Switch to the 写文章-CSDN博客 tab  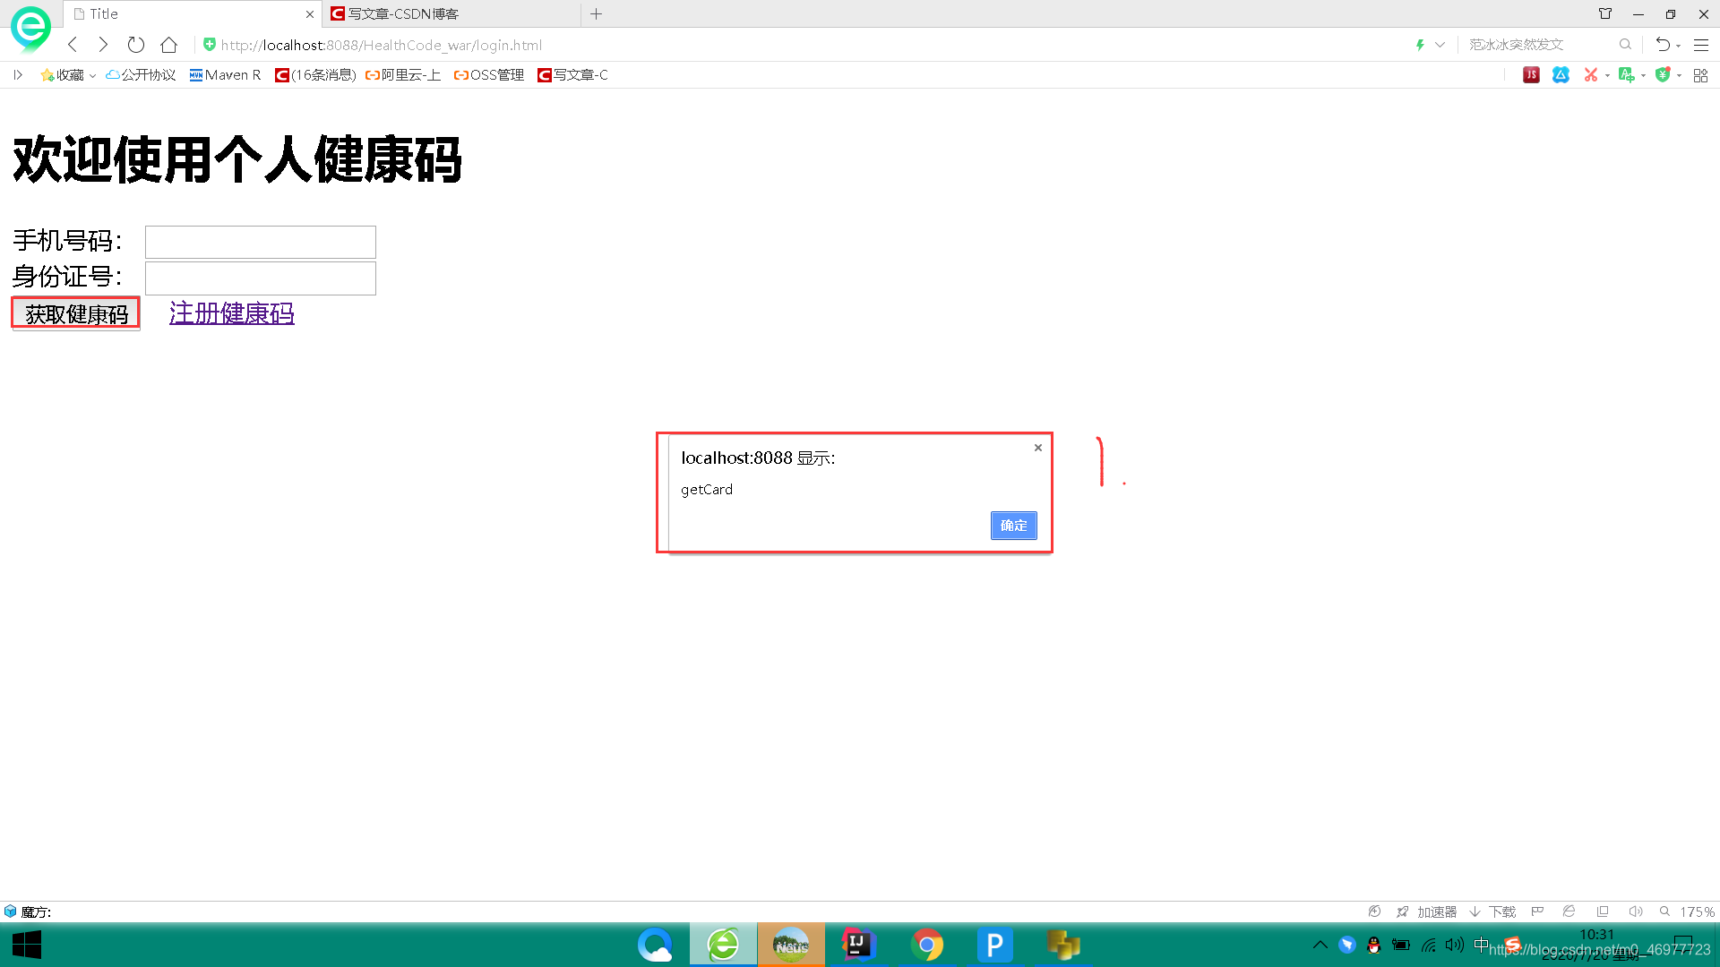[452, 14]
